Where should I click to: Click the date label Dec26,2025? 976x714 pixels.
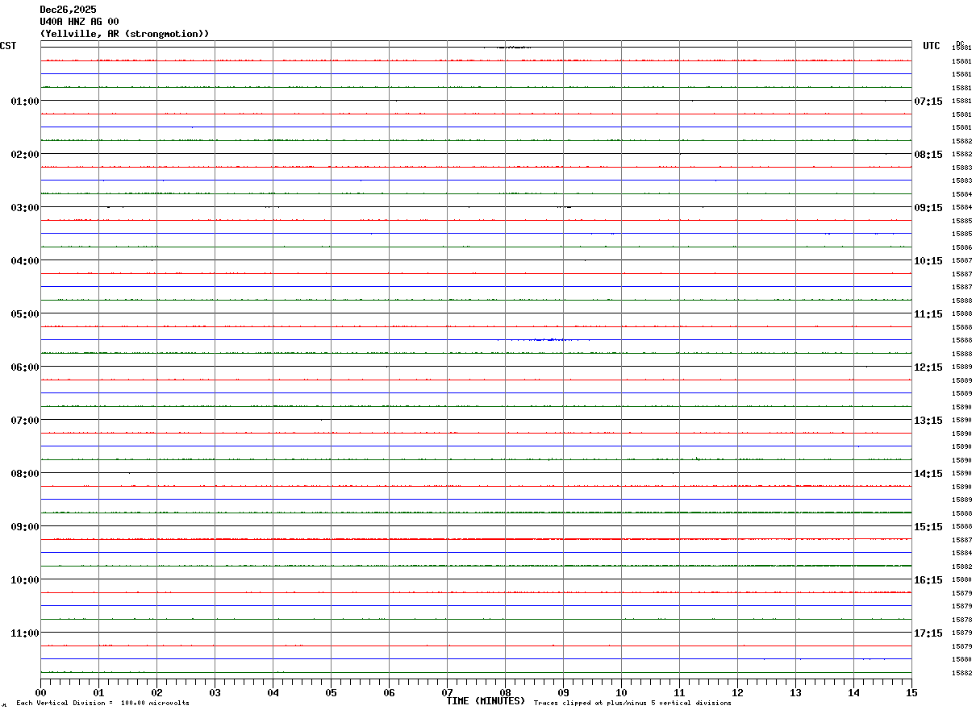coord(69,10)
